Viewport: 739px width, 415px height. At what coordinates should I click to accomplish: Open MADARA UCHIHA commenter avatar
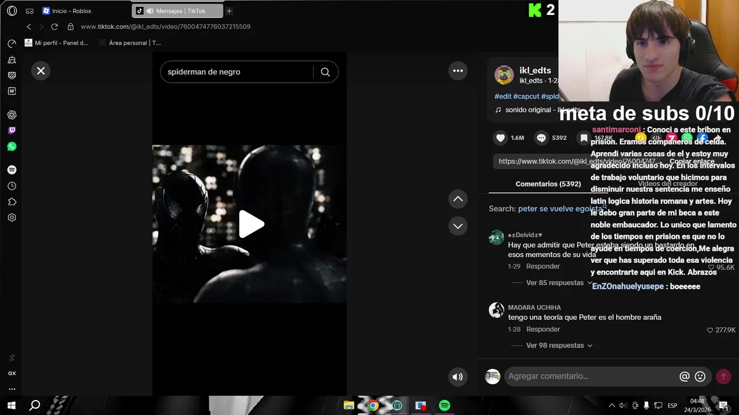click(497, 310)
